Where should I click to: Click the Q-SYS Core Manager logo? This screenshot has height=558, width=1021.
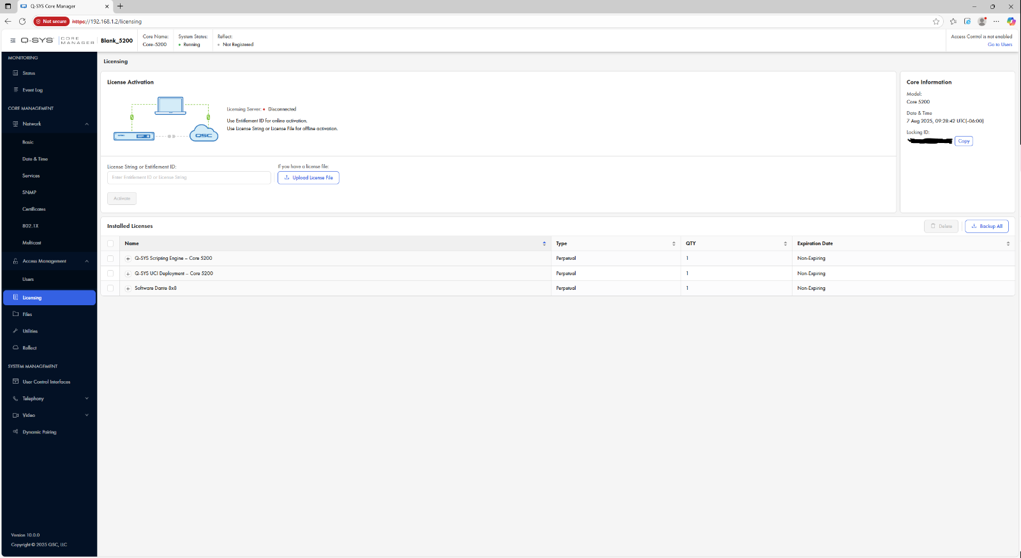point(57,40)
